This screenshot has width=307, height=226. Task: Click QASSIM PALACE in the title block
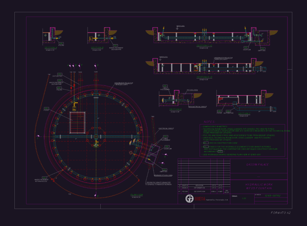click(x=257, y=165)
